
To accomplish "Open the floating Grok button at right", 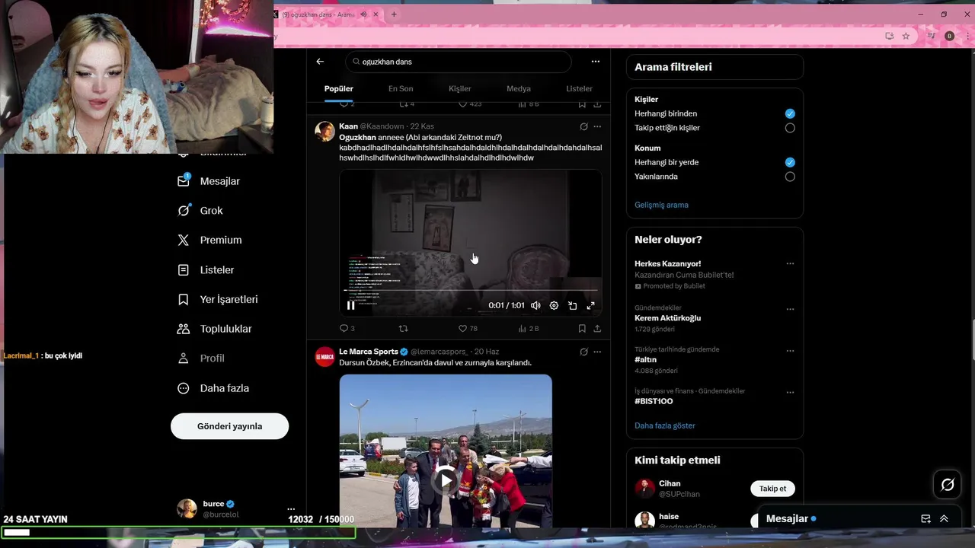I will (x=948, y=485).
